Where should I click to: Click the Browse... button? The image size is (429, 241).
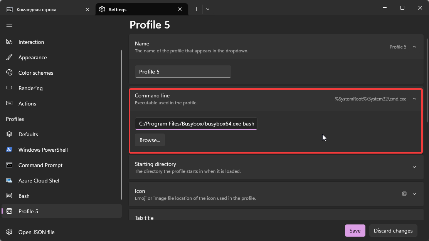click(x=150, y=140)
